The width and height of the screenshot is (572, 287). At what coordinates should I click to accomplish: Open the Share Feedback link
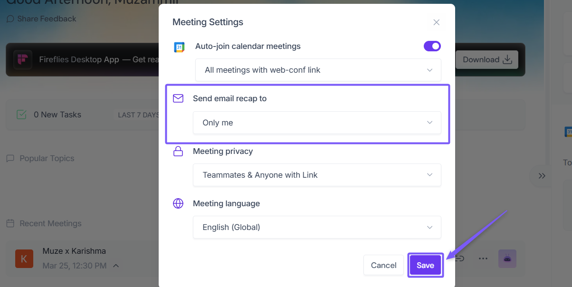click(x=41, y=19)
